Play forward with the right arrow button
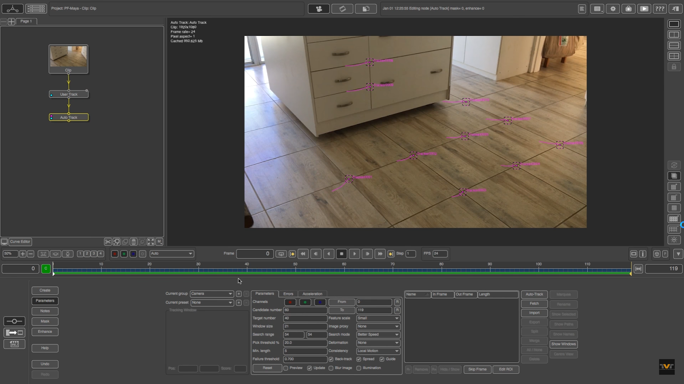The image size is (684, 384). tap(354, 254)
